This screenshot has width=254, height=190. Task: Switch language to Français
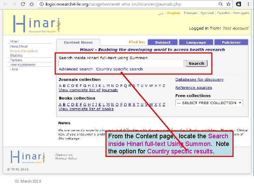click(x=190, y=13)
